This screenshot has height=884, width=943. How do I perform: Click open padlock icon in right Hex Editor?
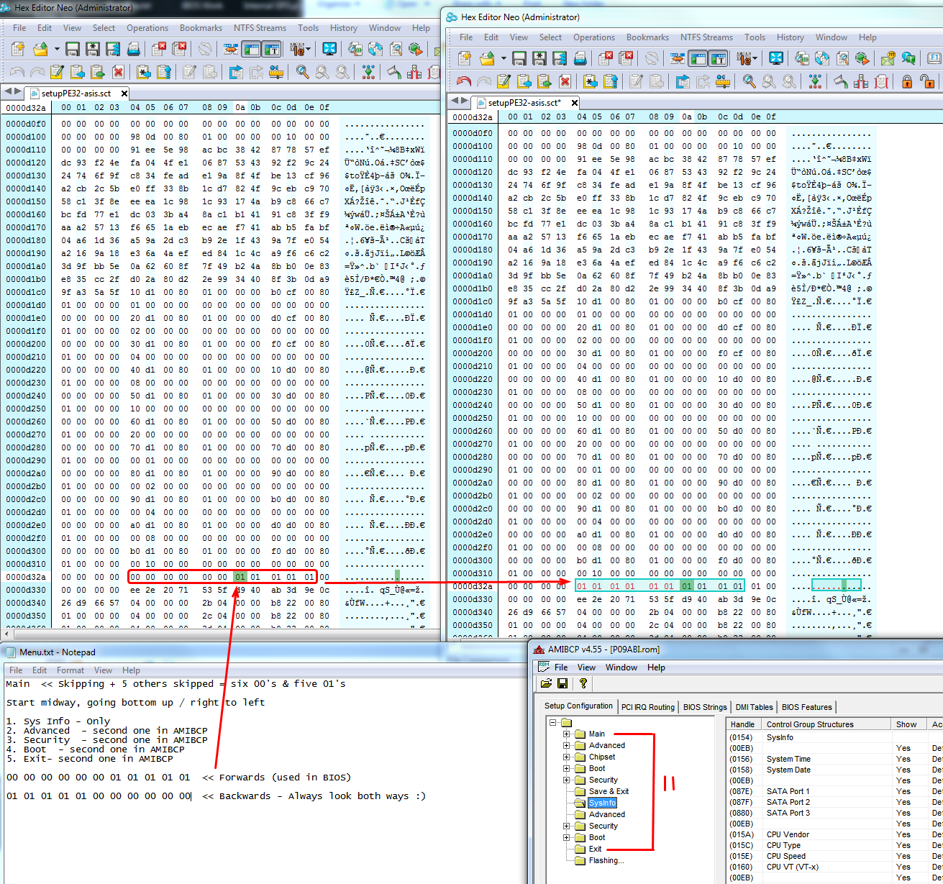click(x=928, y=81)
